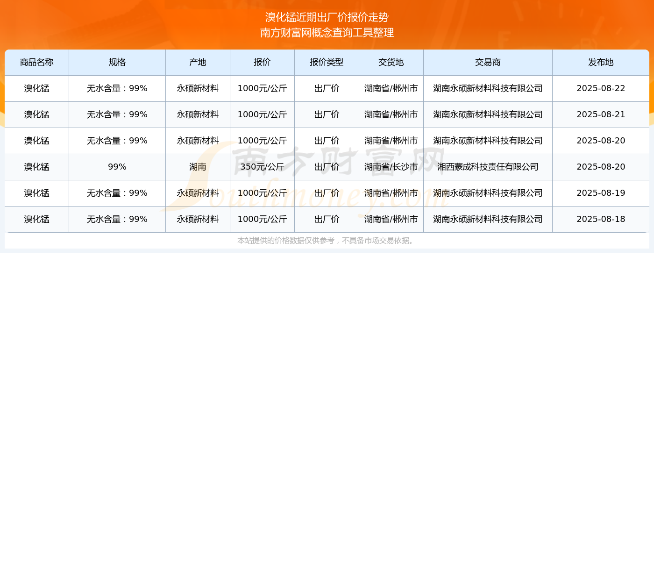Click 湖南省/郴州市 in the 2025-08-22 row
The width and height of the screenshot is (654, 563).
pyautogui.click(x=391, y=89)
